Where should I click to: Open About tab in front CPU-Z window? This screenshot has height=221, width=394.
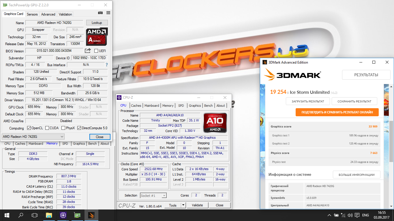[x=221, y=106]
